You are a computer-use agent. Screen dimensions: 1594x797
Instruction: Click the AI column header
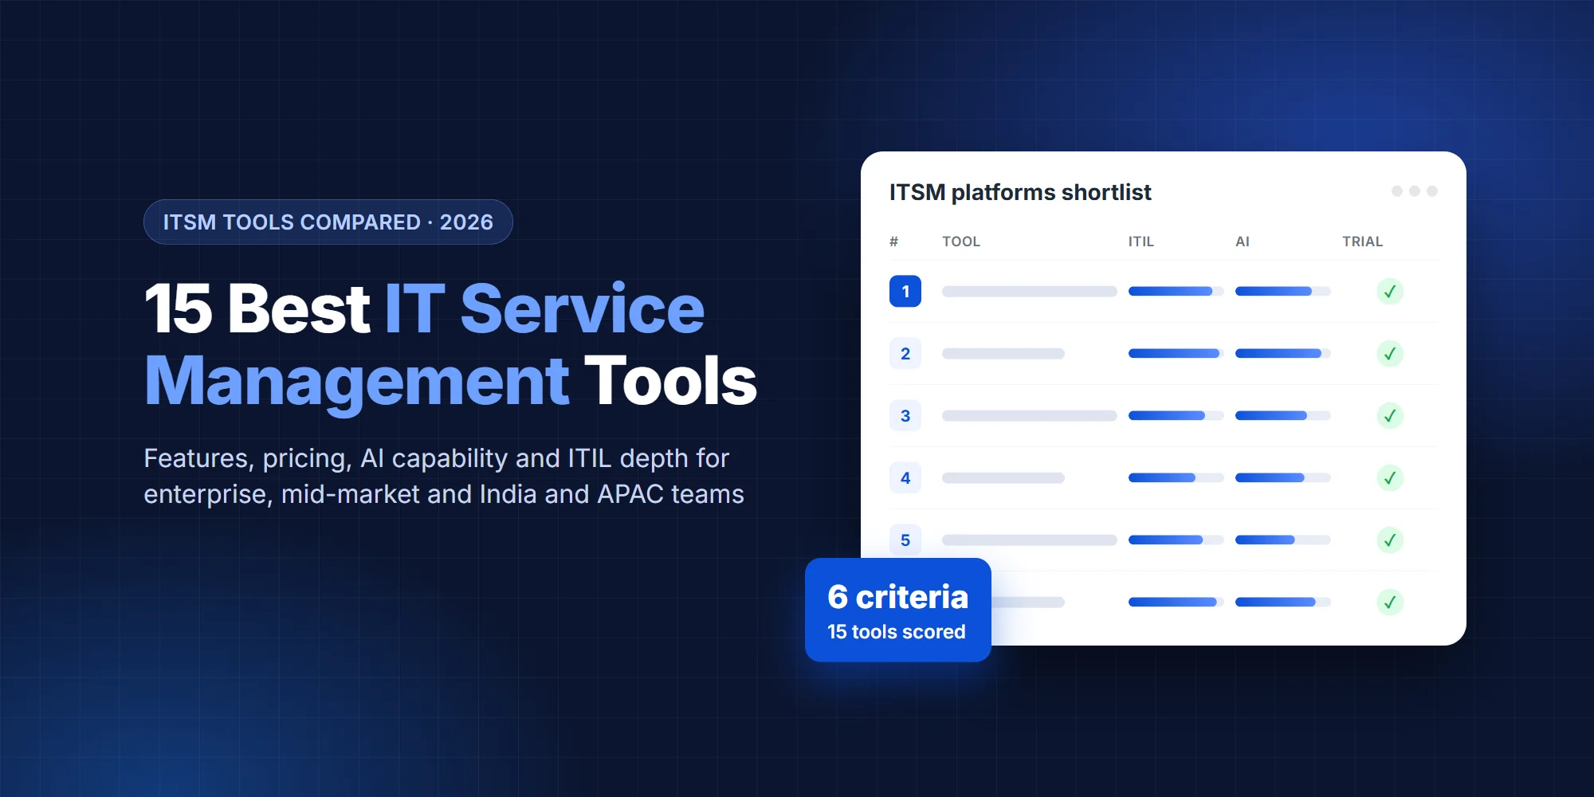coord(1243,241)
